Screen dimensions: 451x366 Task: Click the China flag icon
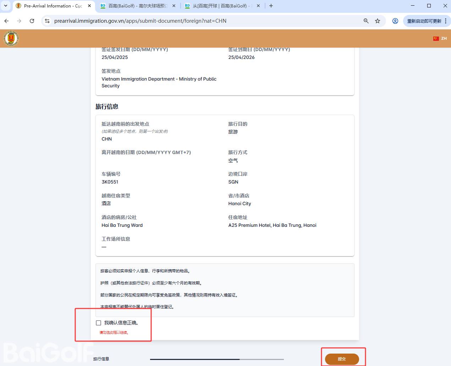[x=436, y=38]
